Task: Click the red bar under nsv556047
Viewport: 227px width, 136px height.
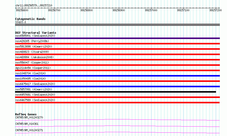Action: [117, 65]
